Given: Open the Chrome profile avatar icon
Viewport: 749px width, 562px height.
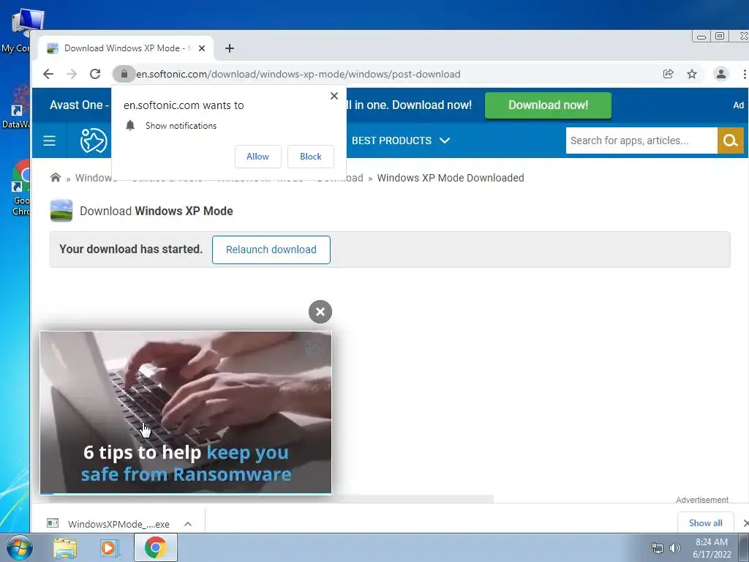Looking at the screenshot, I should point(720,74).
